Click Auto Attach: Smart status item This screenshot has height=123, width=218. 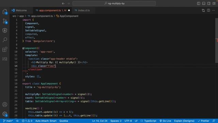pyautogui.click(x=46, y=121)
